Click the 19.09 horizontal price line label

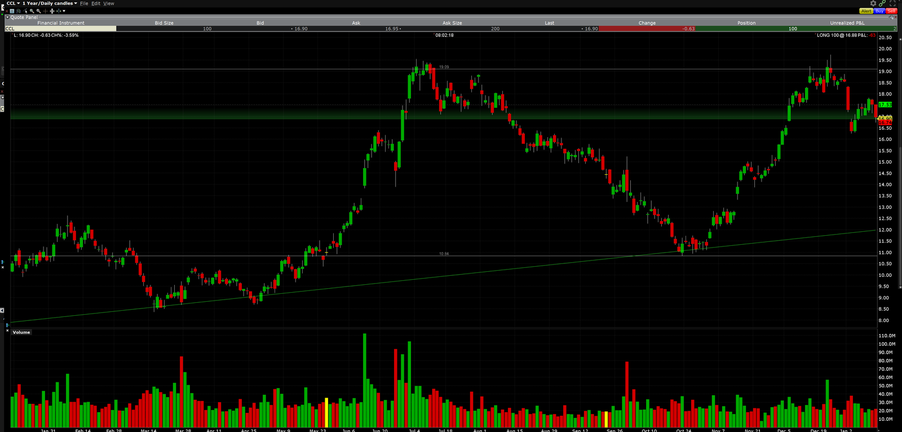(x=444, y=67)
